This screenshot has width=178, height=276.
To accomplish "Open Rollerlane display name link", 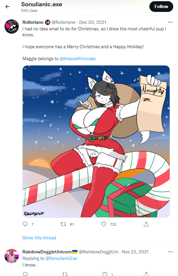I will coord(33,22).
